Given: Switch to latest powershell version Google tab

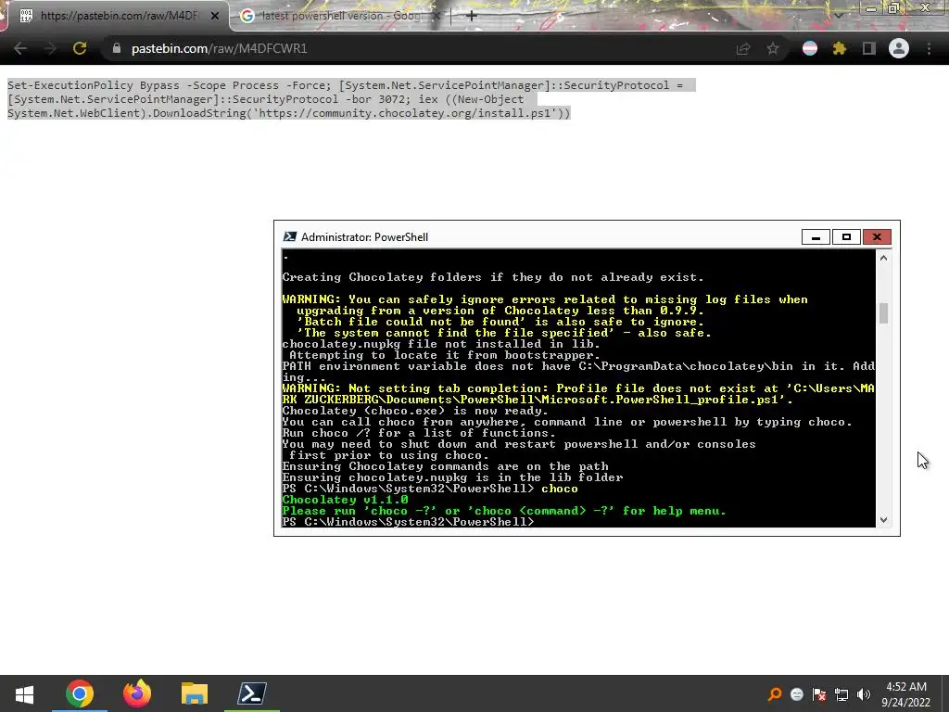Looking at the screenshot, I should 339,16.
